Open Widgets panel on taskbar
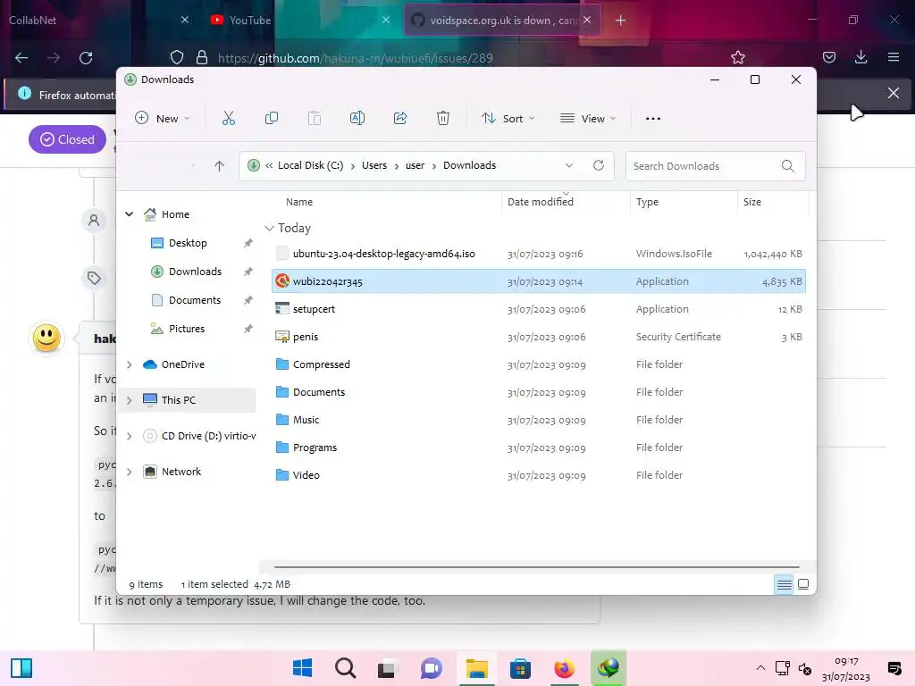915x686 pixels. click(21, 668)
